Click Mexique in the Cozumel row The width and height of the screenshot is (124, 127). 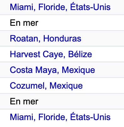[x=66, y=86]
